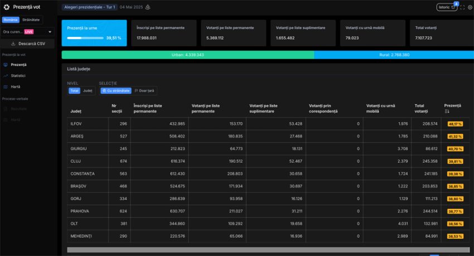Select Doar țară filter option
474x256 pixels.
pos(145,90)
